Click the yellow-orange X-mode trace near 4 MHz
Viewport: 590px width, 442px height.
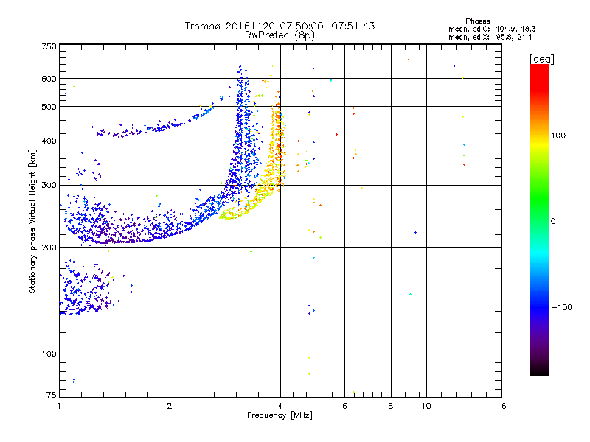(277, 150)
